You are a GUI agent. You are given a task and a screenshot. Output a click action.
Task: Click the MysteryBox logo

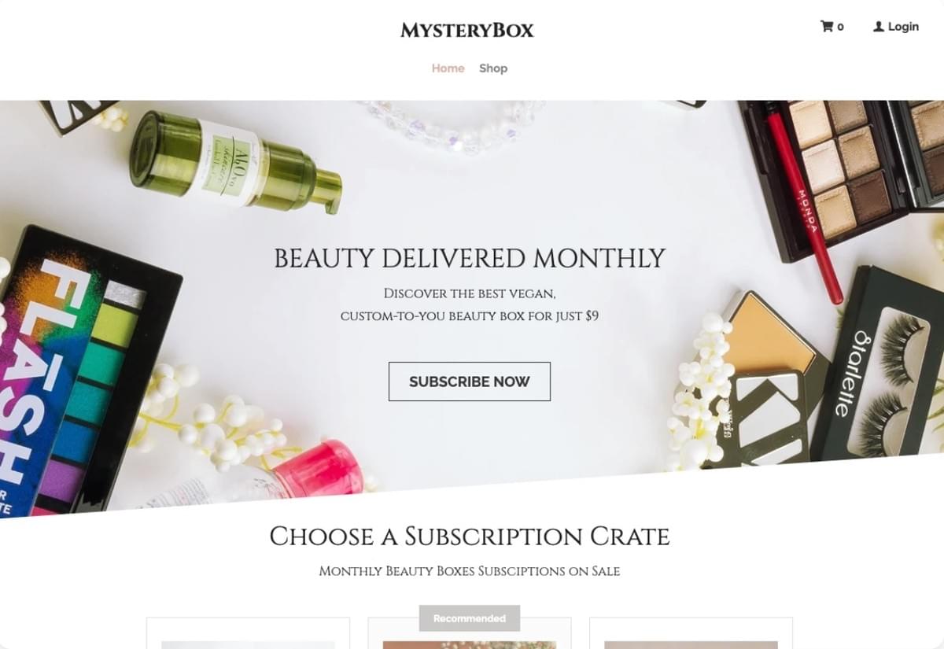pos(467,30)
